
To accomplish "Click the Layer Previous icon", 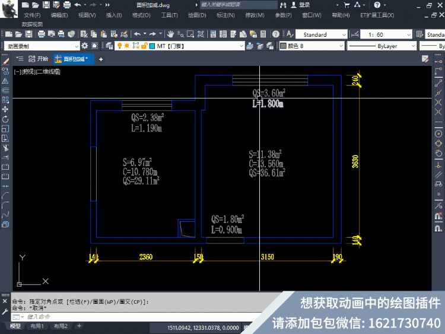I will tap(260, 46).
